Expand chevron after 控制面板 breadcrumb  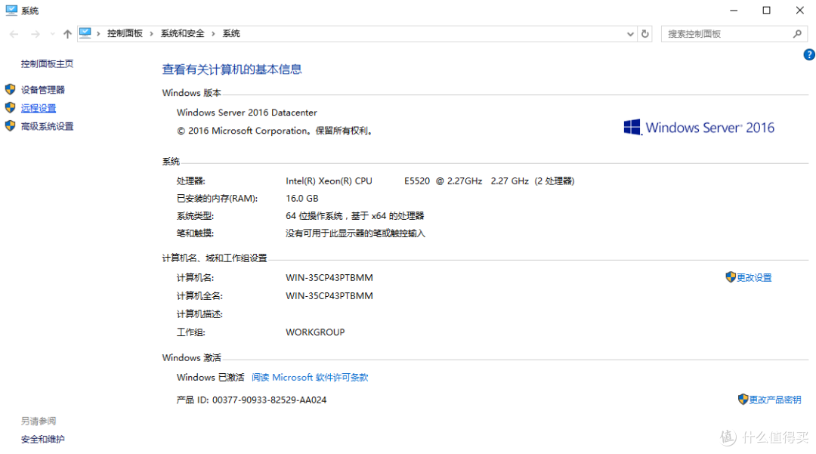point(151,34)
